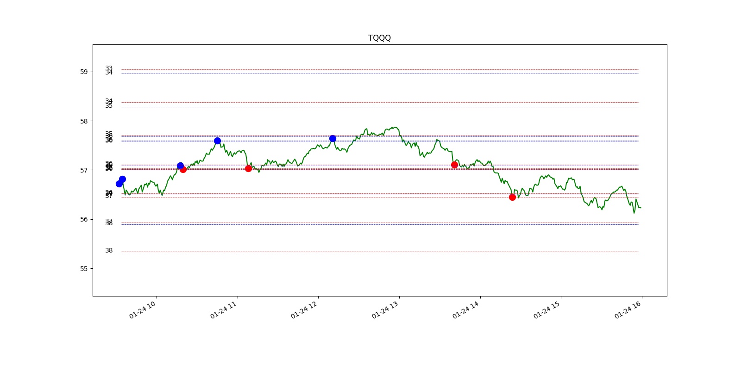This screenshot has width=741, height=370.
Task: Click level label 33 at top
Action: tap(109, 68)
